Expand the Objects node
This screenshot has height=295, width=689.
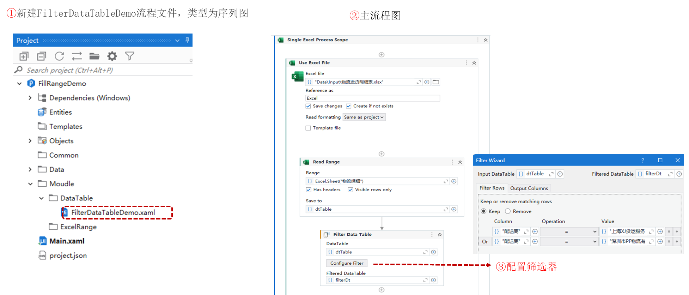coord(30,141)
